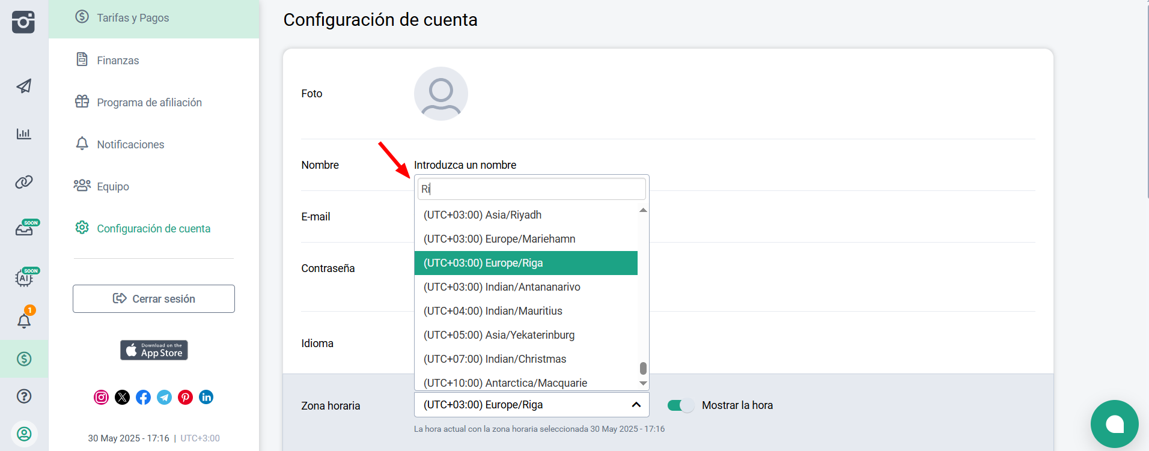Open the notifications bell with badge
1149x451 pixels.
click(x=24, y=321)
